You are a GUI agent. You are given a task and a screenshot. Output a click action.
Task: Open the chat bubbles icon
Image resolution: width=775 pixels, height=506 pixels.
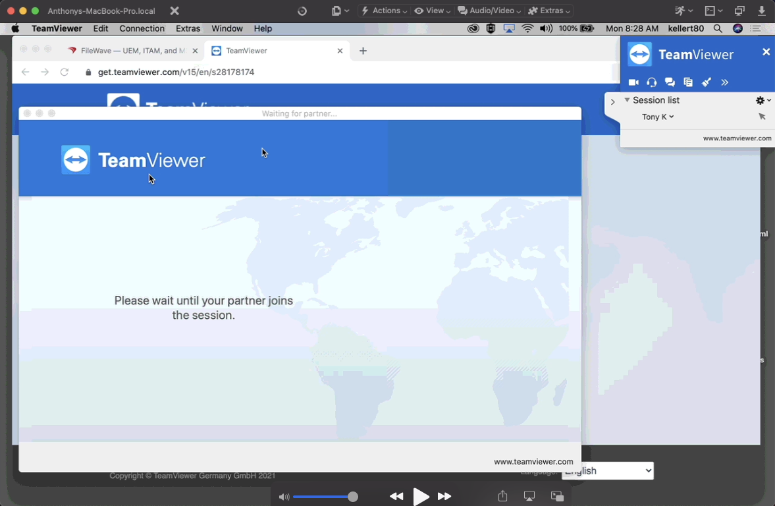(670, 82)
